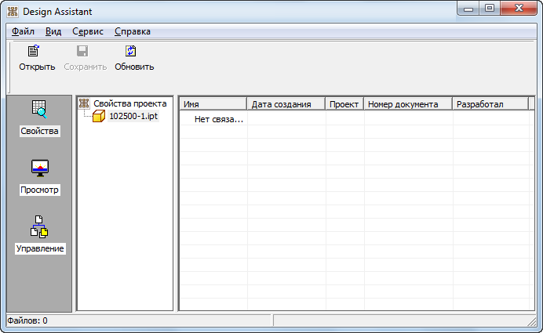Open the Вид menu
Viewport: 543px width, 333px height.
[x=53, y=31]
